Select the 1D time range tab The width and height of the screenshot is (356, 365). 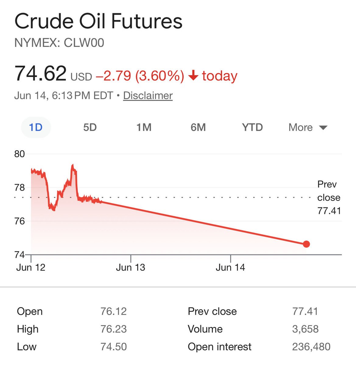[36, 127]
